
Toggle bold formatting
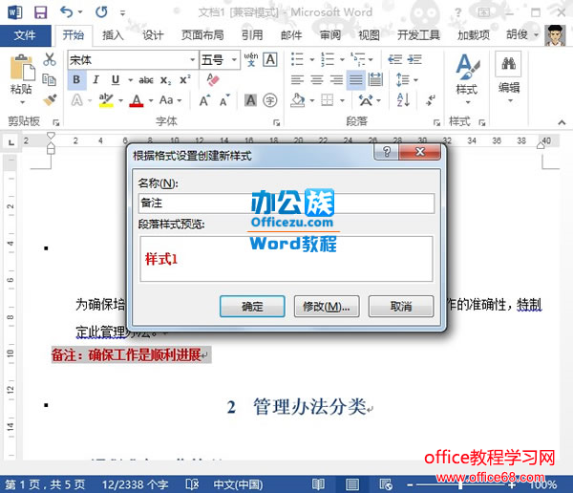76,79
